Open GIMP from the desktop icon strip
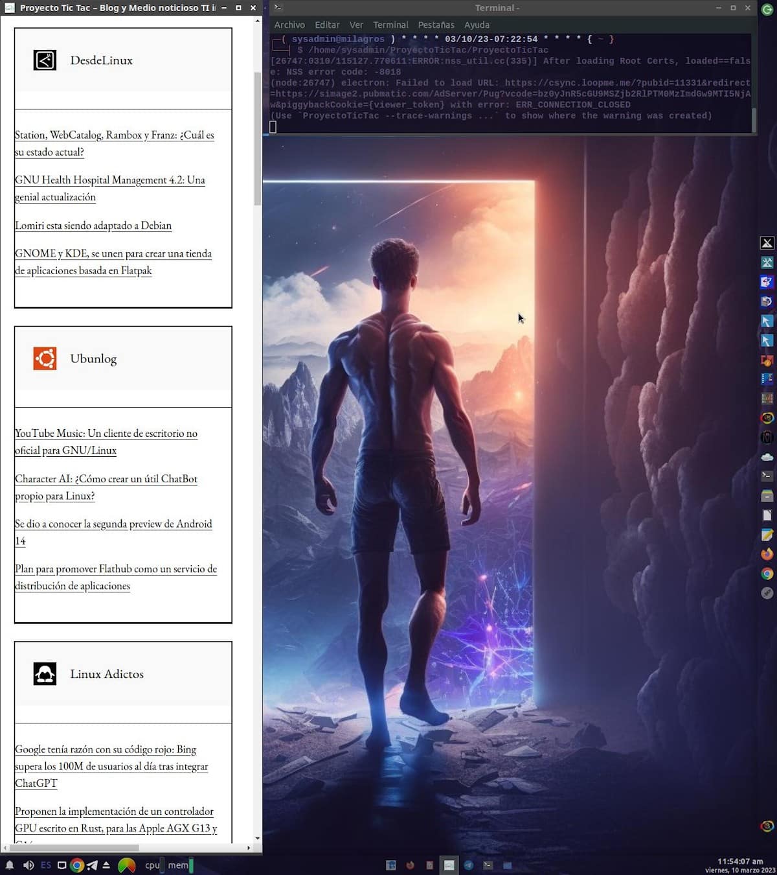This screenshot has width=777, height=875. (767, 592)
